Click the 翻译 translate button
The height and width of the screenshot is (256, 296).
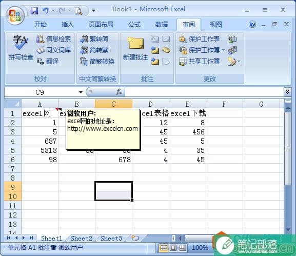[48, 62]
